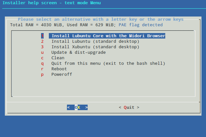This screenshot has width=206, height=137.
Task: Select Install Lubuntu Core with the Midori Browser
Action: [x=107, y=36]
